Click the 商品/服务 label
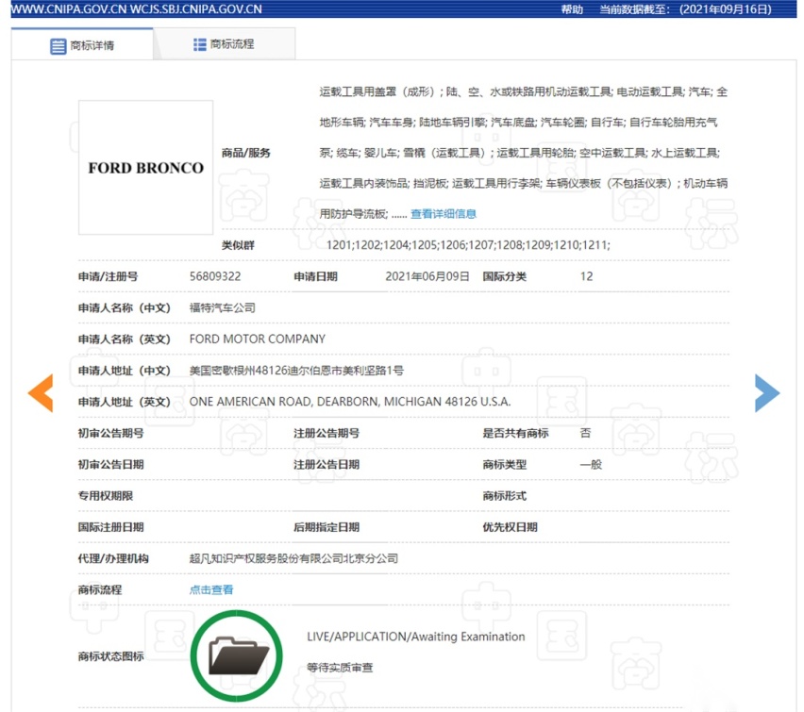The image size is (804, 712). point(245,153)
